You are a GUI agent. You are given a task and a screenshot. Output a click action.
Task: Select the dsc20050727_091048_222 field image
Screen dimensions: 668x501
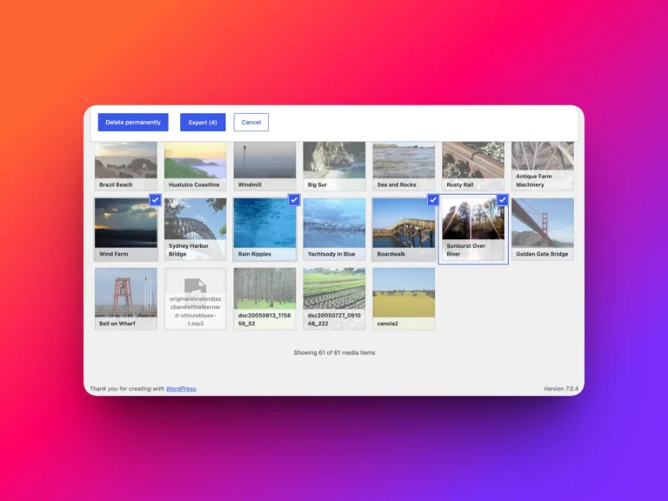point(334,298)
